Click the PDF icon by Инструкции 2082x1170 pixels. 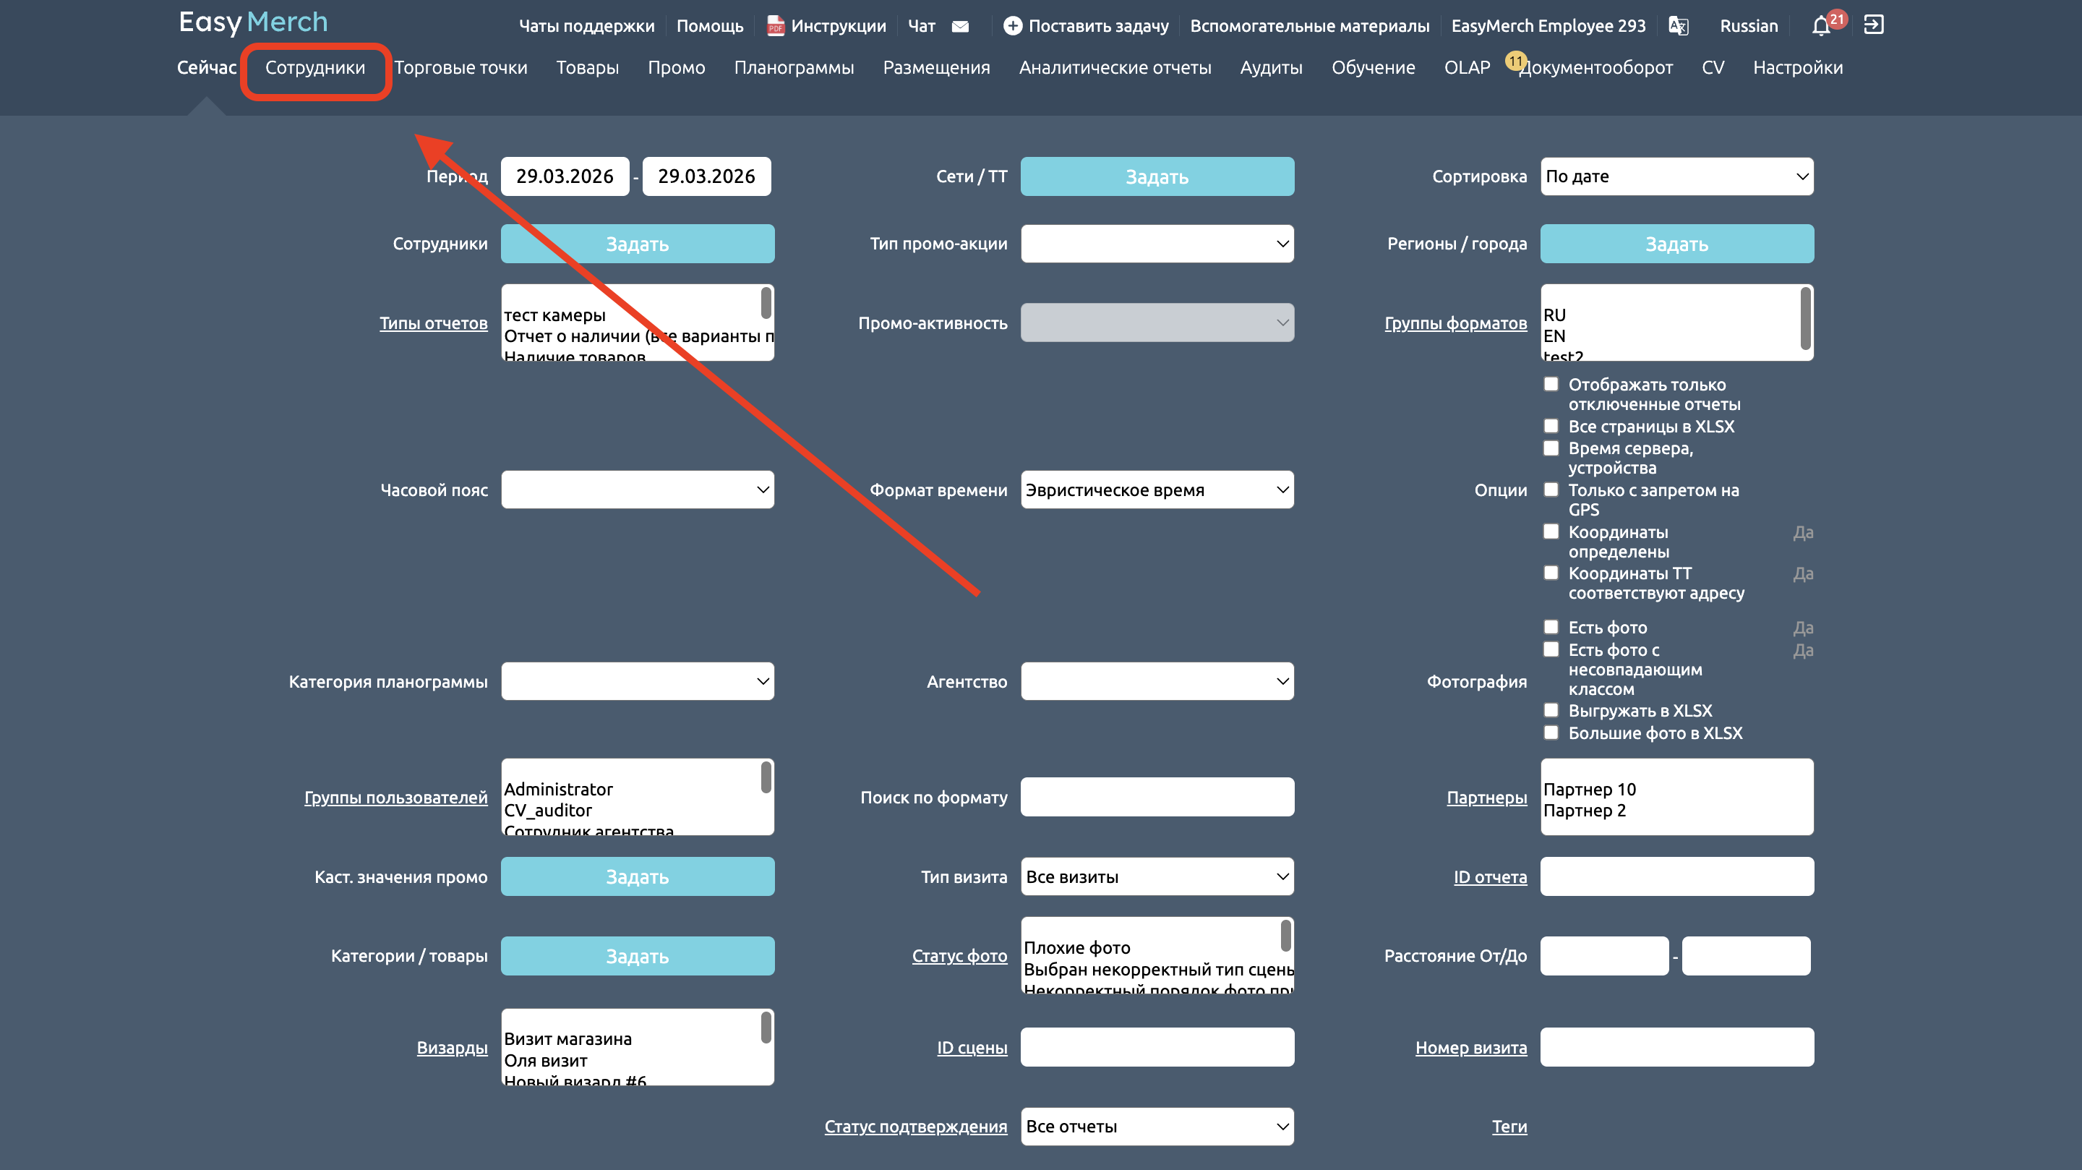click(775, 26)
